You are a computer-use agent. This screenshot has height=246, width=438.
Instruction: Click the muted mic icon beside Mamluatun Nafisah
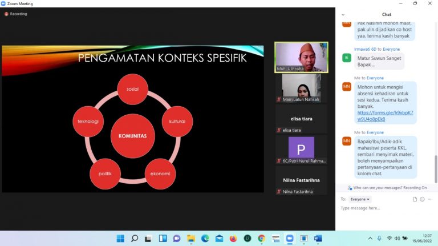click(279, 99)
